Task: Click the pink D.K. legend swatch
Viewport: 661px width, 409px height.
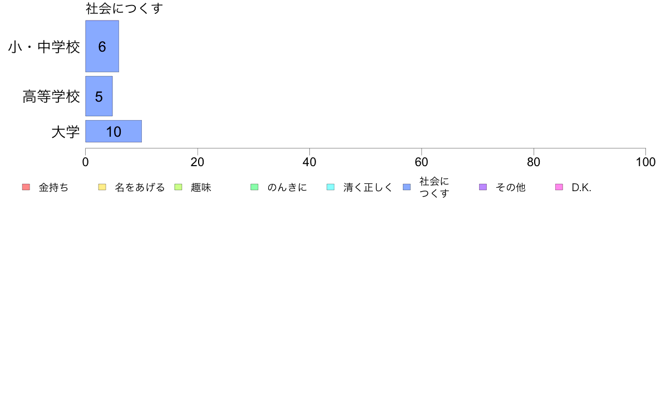Action: pos(559,187)
